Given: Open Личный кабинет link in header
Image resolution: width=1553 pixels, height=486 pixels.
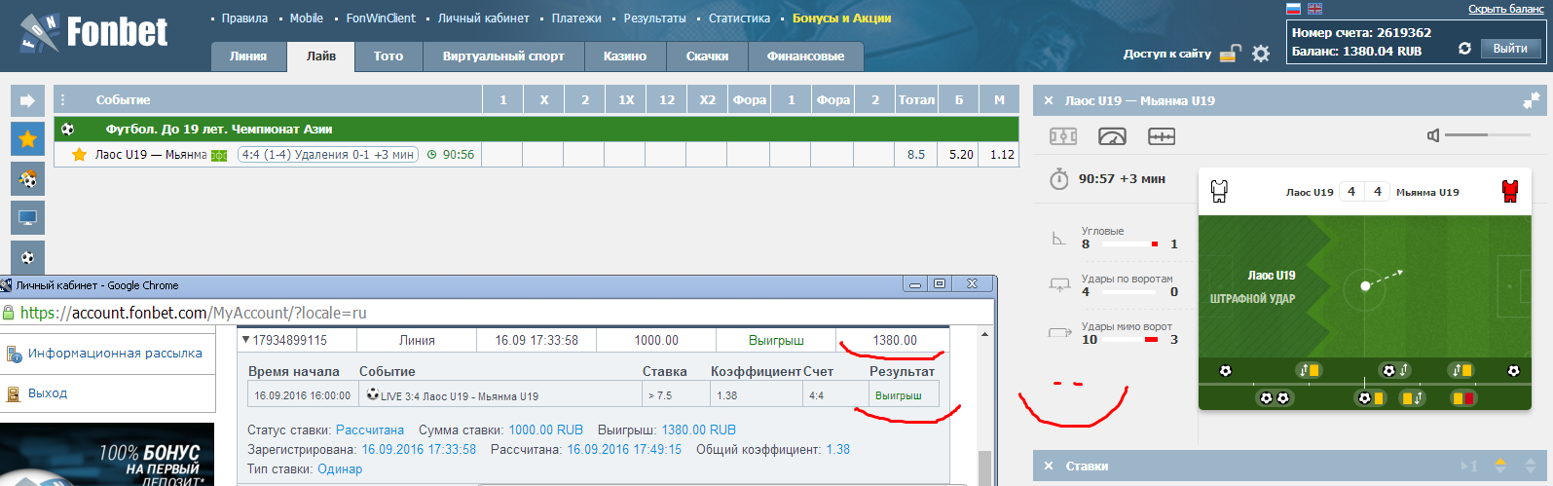Looking at the screenshot, I should [x=484, y=19].
